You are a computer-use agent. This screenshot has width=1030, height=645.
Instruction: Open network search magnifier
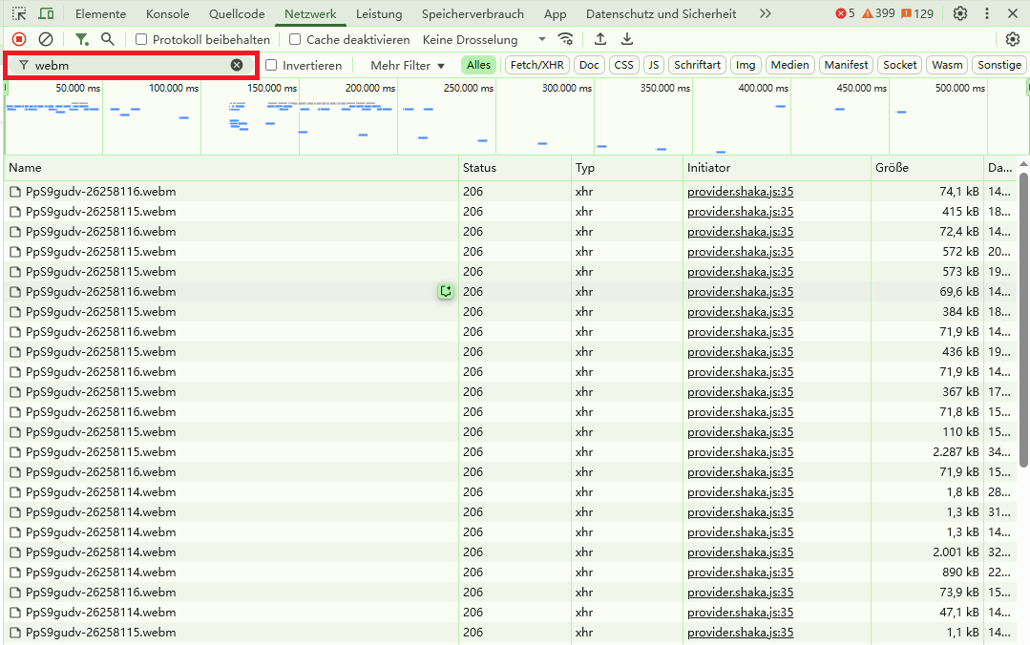[x=108, y=39]
